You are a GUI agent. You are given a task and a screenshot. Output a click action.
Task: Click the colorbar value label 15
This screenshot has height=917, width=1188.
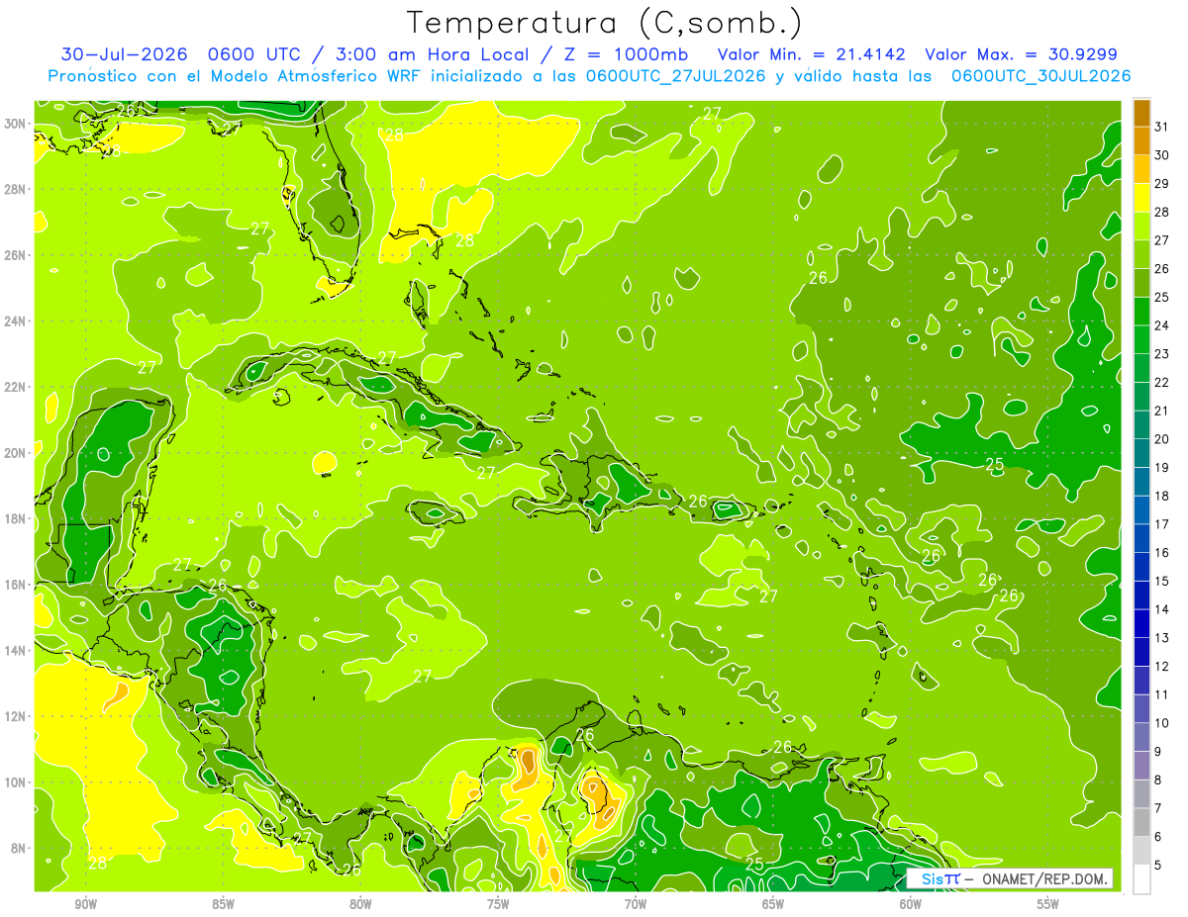[1162, 582]
